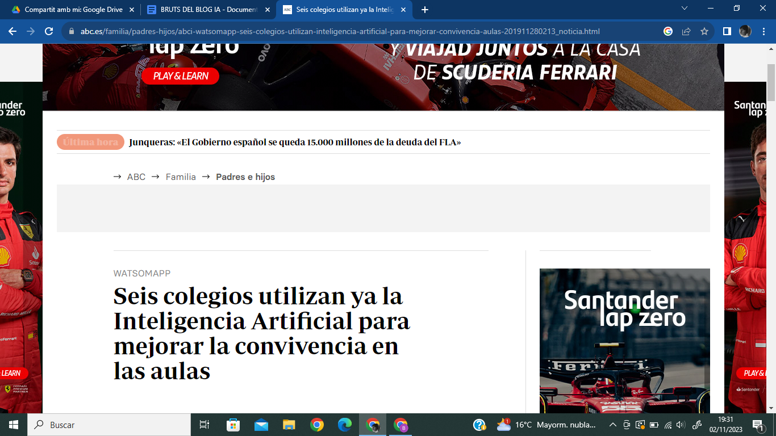
Task: Go to Familia breadcrumb link
Action: [x=181, y=177]
